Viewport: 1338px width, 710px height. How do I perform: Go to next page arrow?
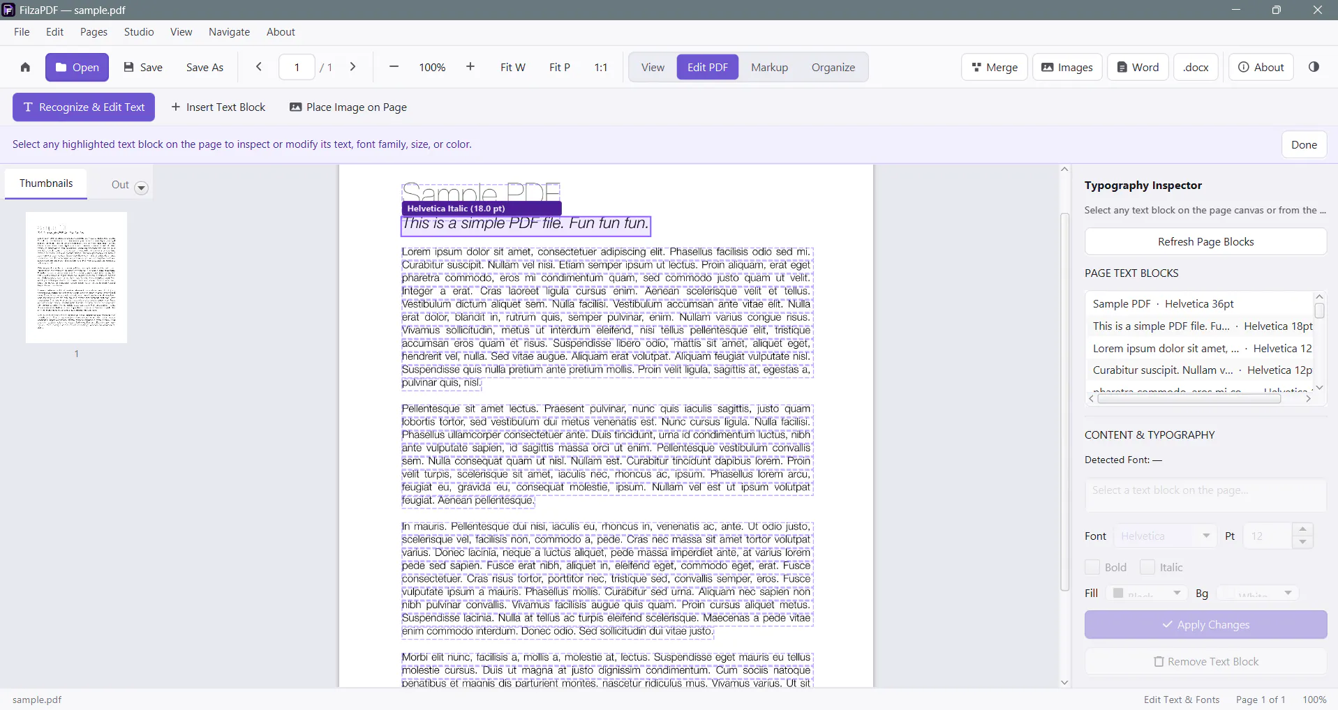pos(353,67)
